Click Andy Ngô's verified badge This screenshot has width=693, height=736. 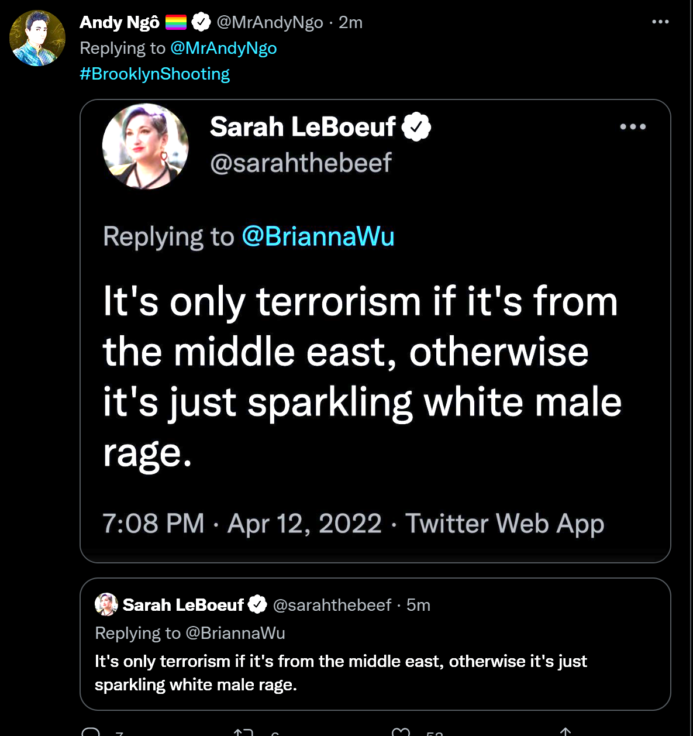click(x=201, y=22)
